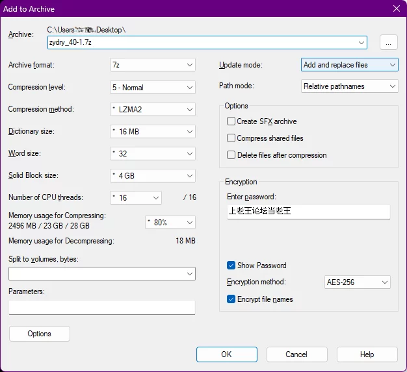Open the Dictionary size dropdown
Screen dimensions: 407x372
(153, 131)
